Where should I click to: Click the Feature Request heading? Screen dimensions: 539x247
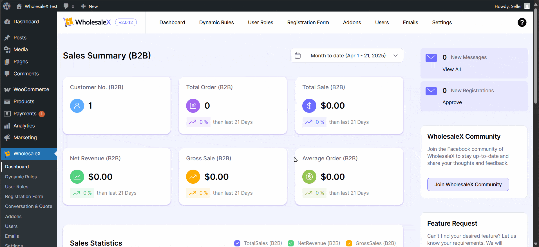(x=452, y=223)
